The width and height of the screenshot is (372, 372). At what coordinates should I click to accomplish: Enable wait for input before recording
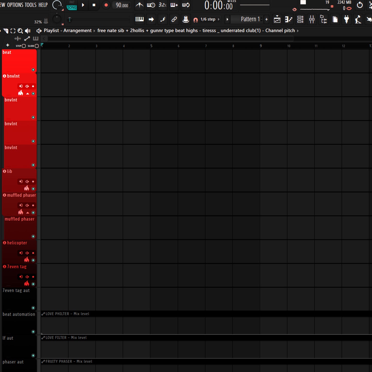click(x=151, y=5)
